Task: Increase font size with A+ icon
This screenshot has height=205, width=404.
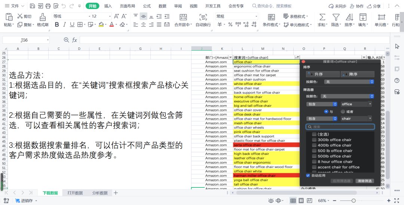Action: [x=116, y=16]
